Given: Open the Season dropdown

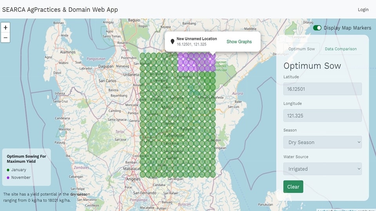Looking at the screenshot, I should point(322,142).
